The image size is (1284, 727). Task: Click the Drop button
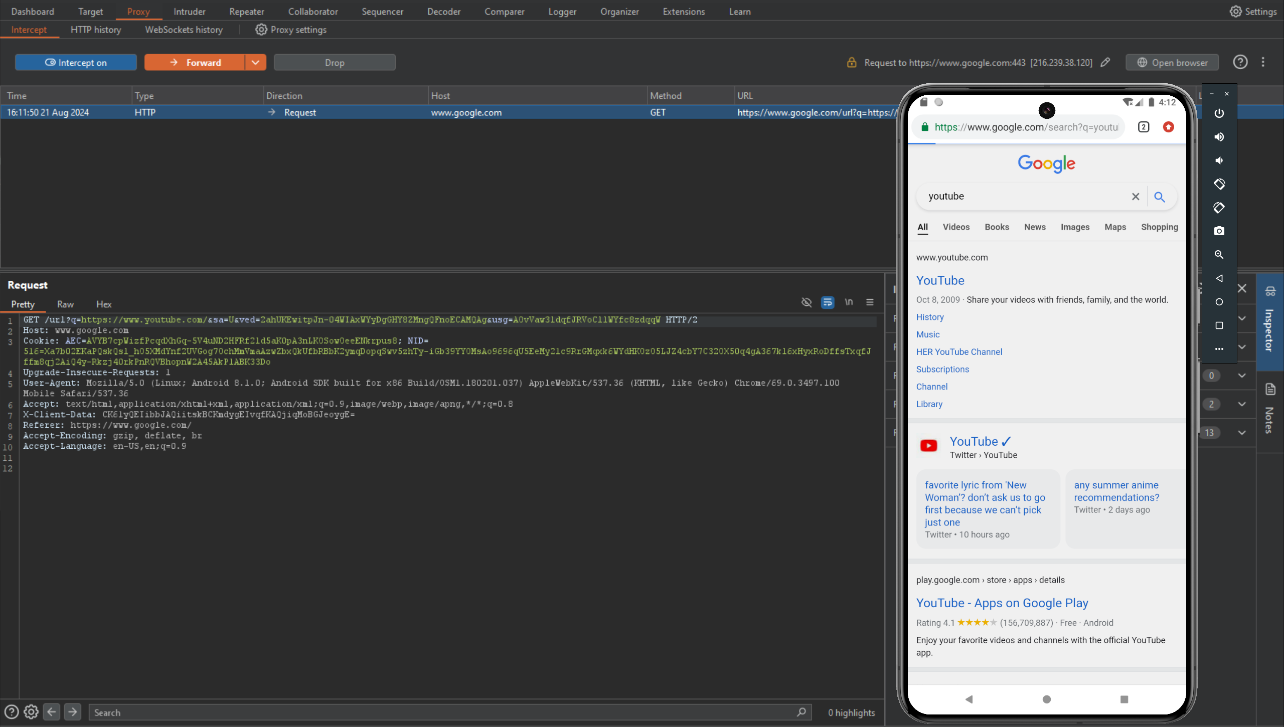[335, 63]
